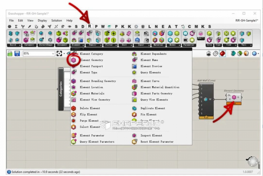Click the "Solution completed in ~10.9 seconds" status text
Viewport: 263px width, 176px height.
(x=46, y=172)
